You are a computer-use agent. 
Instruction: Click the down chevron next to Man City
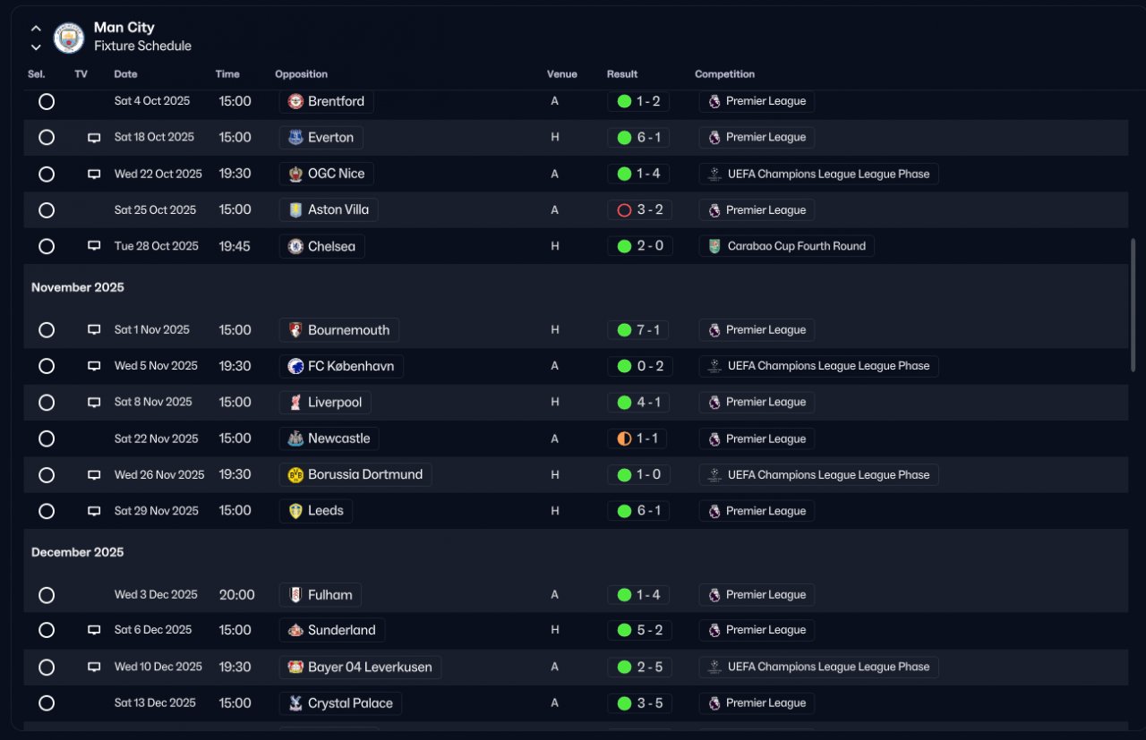tap(36, 47)
